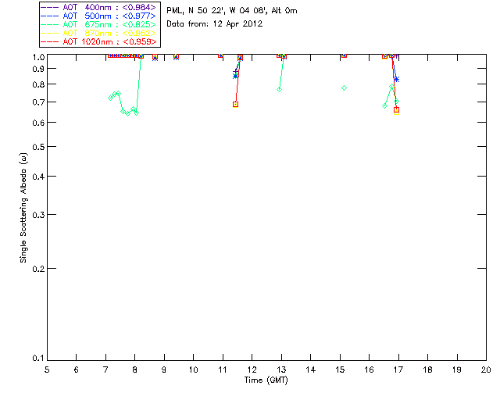Click the x-axis tick label 19
This screenshot has height=400, width=500.
tap(457, 370)
